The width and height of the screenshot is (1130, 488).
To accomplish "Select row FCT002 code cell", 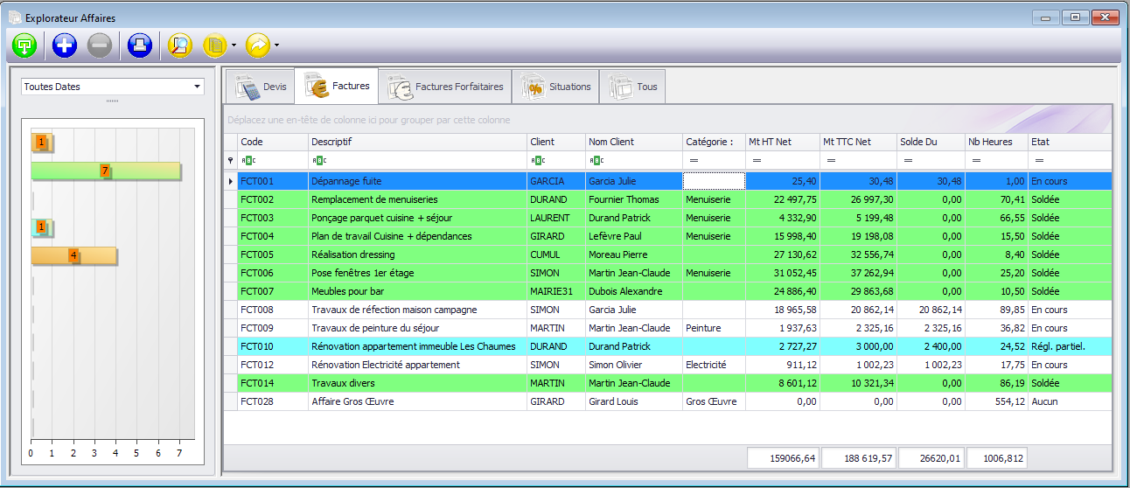I will pos(272,199).
